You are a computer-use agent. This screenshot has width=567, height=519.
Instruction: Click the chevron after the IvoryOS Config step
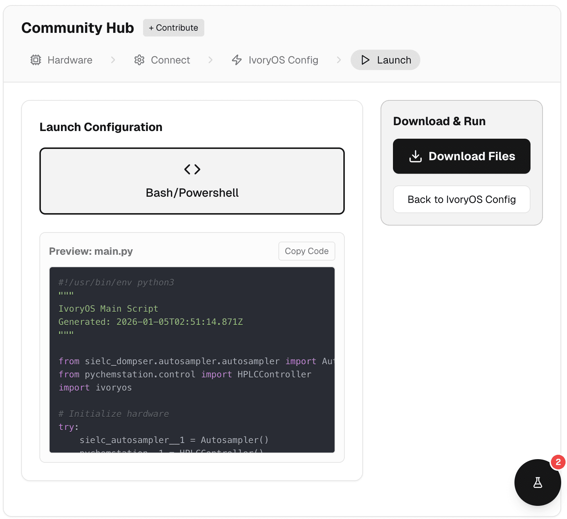[x=339, y=60]
